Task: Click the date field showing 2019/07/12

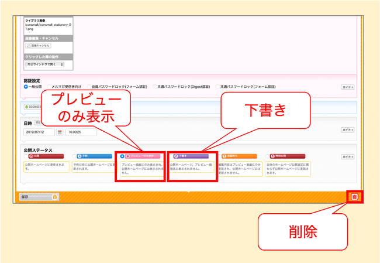Action: pos(39,132)
